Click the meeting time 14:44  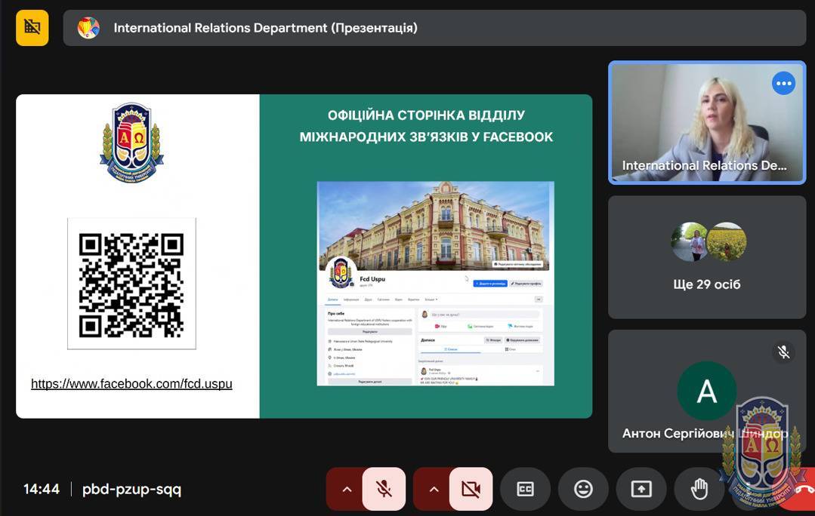click(x=42, y=489)
